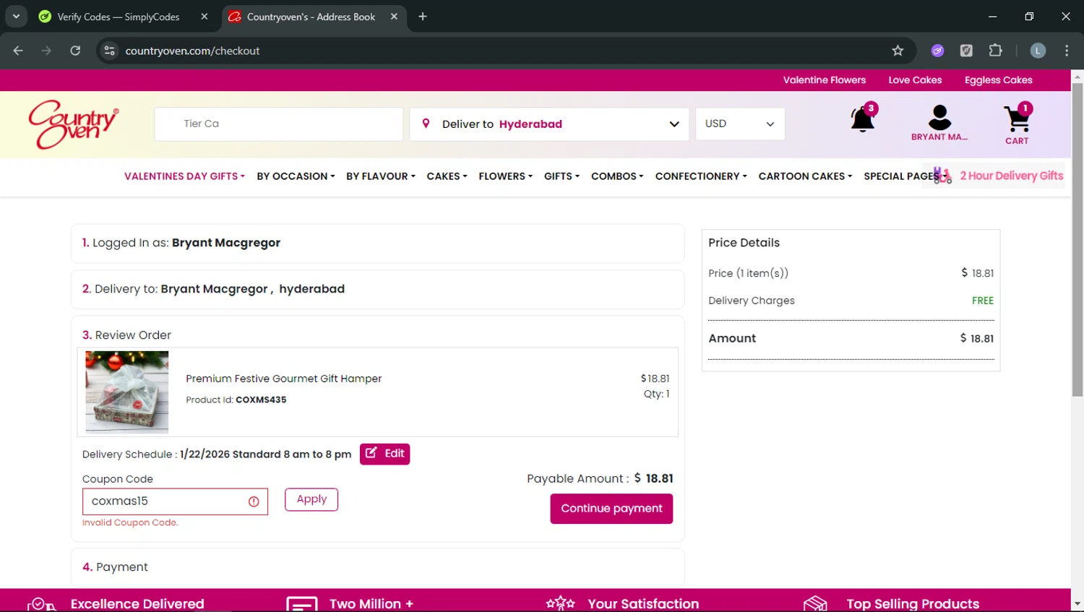Open the Confectionery menu
This screenshot has width=1084, height=612.
click(x=701, y=176)
